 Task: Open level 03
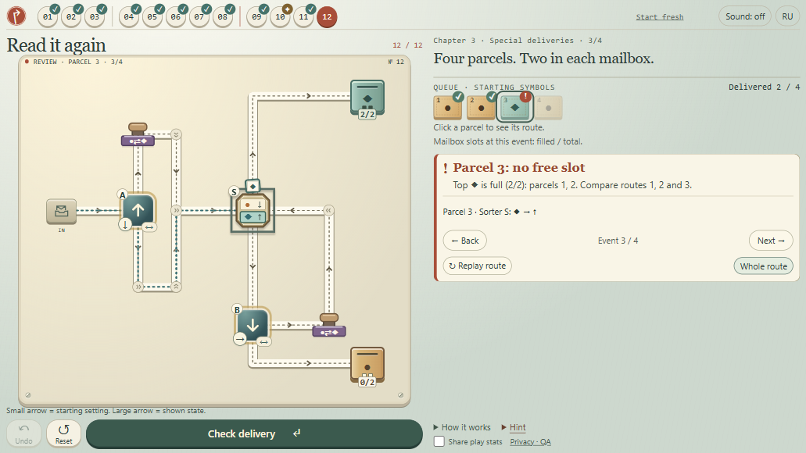95,17
